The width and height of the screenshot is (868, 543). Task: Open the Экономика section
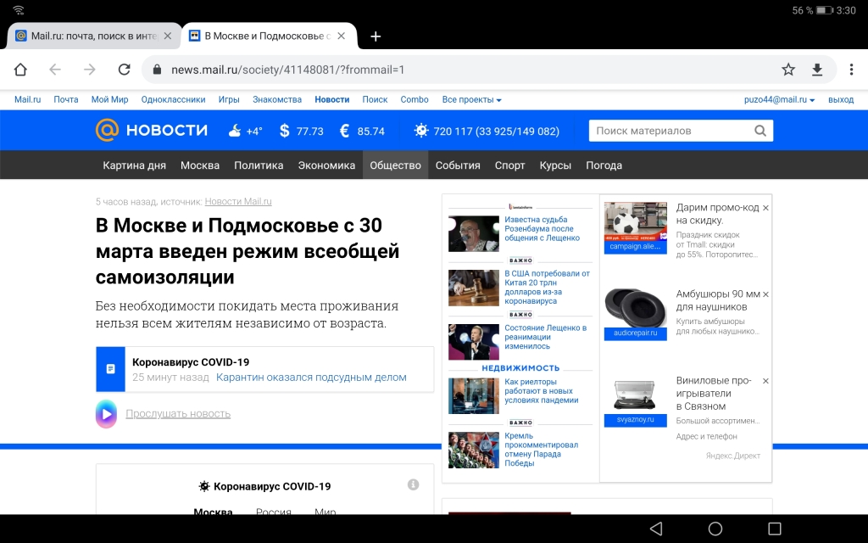click(x=326, y=165)
